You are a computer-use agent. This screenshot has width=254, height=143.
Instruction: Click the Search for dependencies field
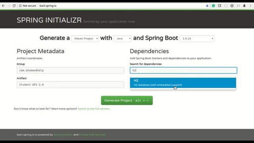(x=183, y=70)
